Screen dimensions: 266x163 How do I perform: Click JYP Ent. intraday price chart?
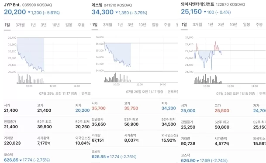pos(54,55)
